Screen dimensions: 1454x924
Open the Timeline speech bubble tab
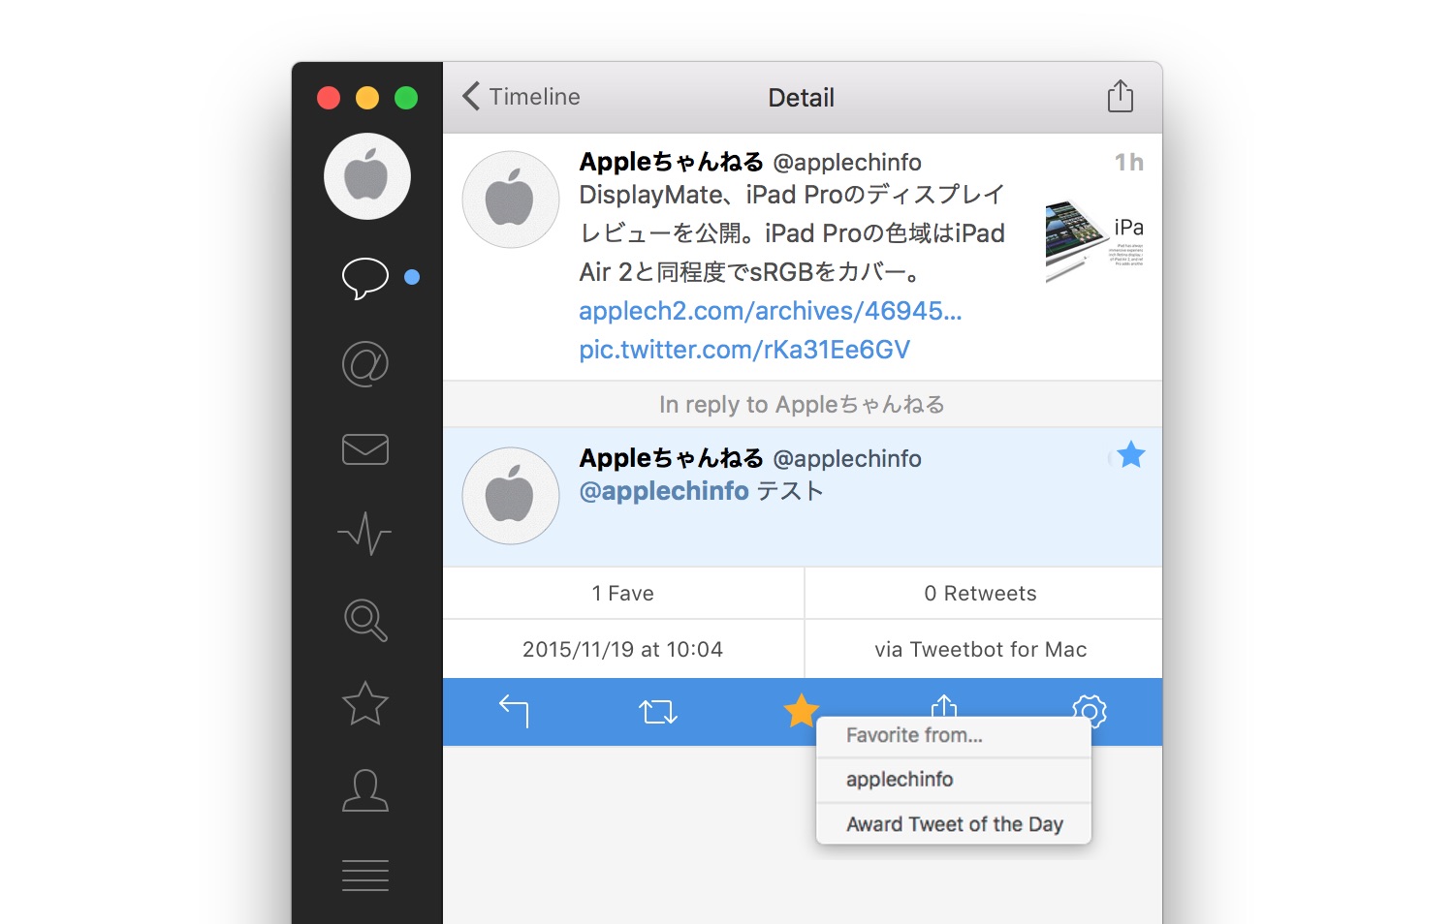pos(365,278)
